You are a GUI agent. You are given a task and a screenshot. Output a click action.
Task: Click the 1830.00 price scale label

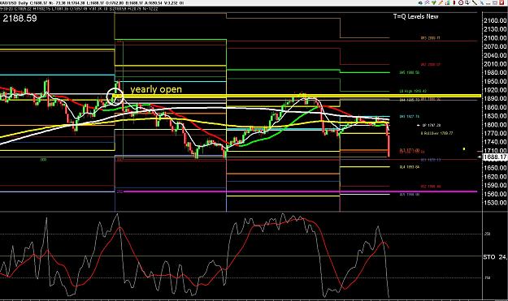pyautogui.click(x=495, y=116)
